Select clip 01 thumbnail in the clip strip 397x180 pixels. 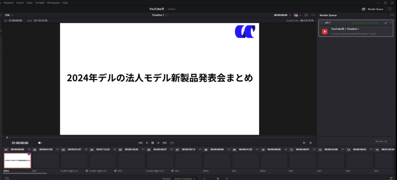pos(17,160)
